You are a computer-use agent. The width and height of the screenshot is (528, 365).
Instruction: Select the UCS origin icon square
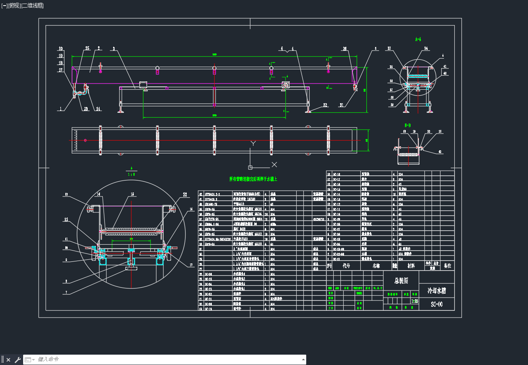pyautogui.click(x=250, y=167)
